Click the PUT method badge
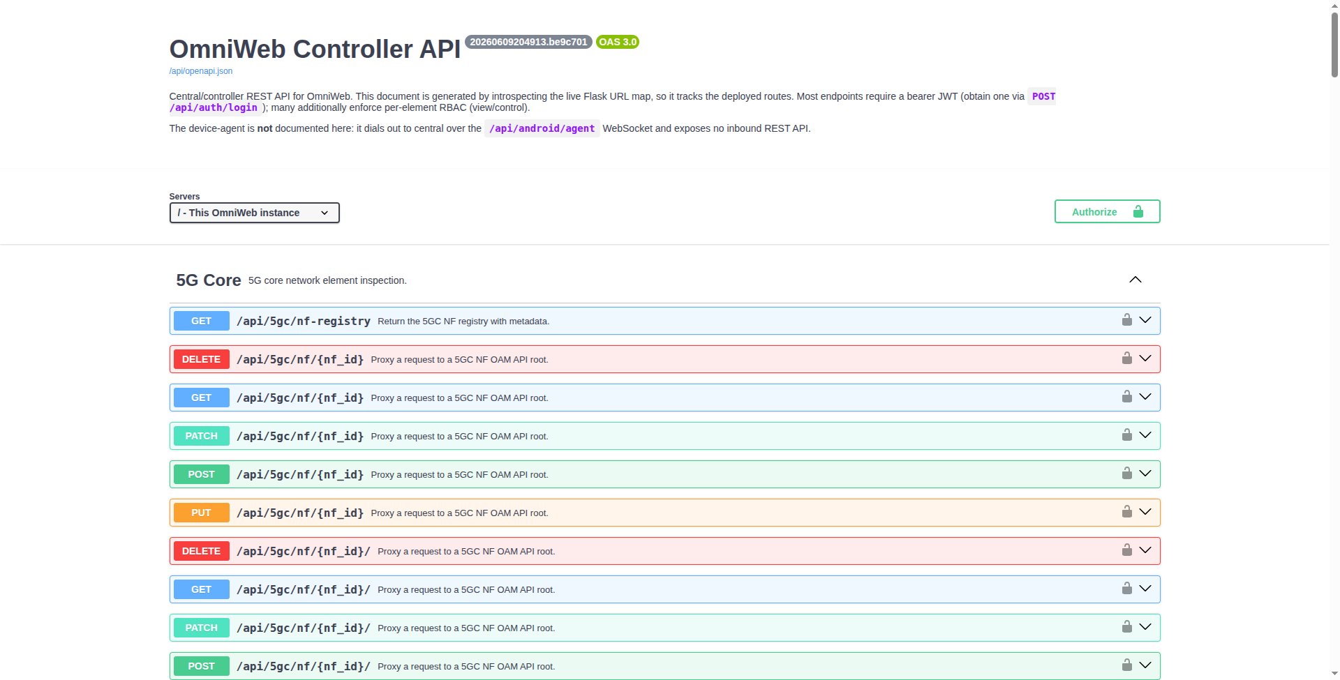This screenshot has height=680, width=1340. (201, 513)
